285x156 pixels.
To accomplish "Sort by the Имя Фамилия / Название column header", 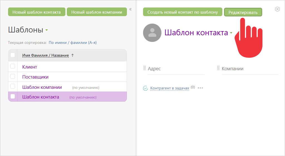I will click(45, 56).
